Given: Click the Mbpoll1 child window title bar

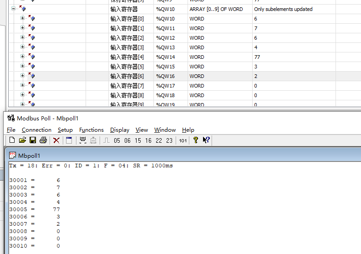Looking at the screenshot, I should [183, 156].
